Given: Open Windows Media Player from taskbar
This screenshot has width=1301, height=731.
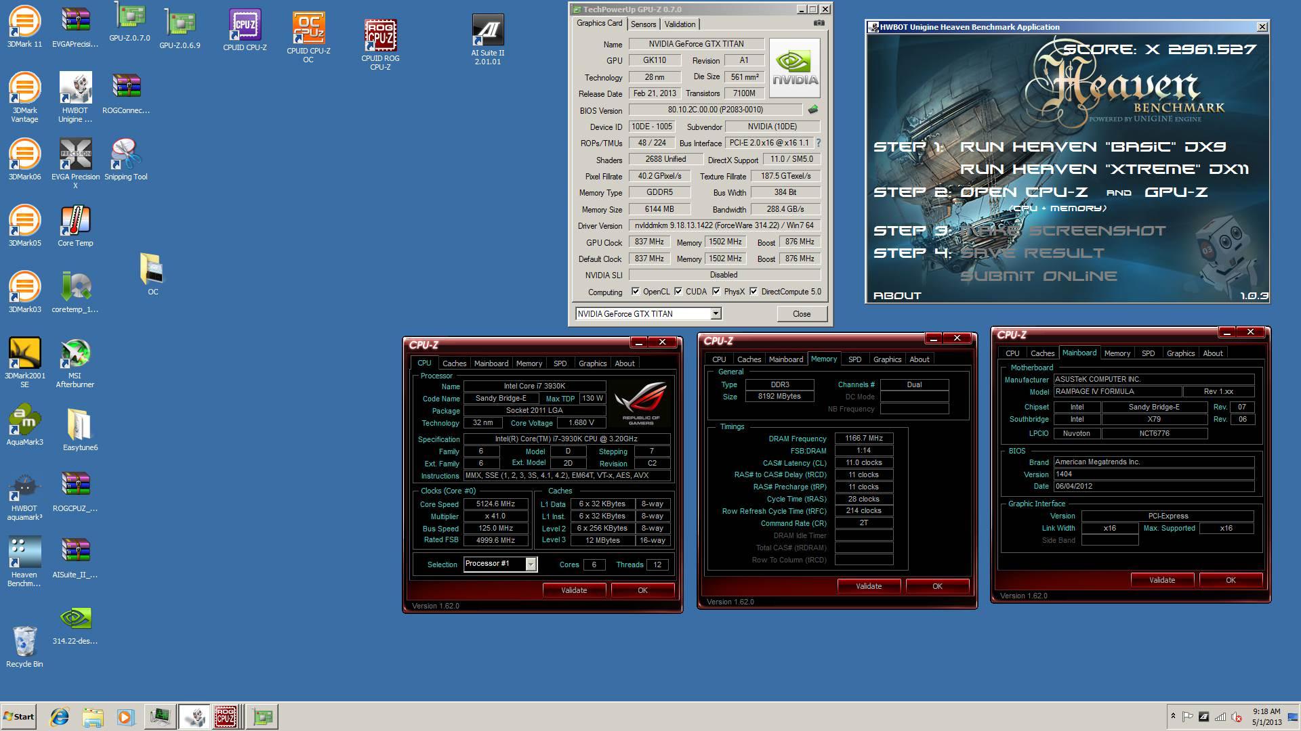Looking at the screenshot, I should pos(125,717).
